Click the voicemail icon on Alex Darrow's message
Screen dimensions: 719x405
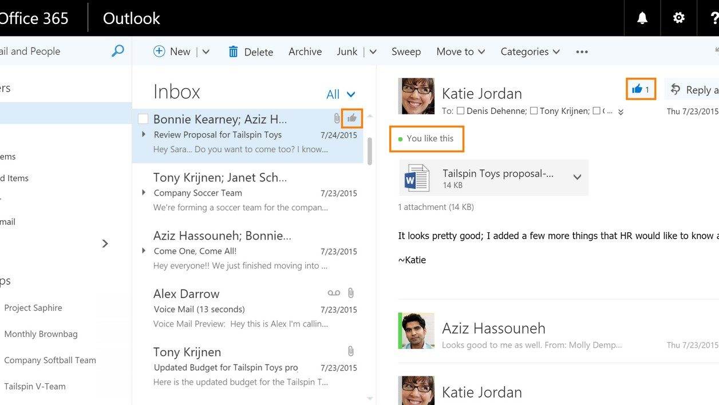pos(334,293)
